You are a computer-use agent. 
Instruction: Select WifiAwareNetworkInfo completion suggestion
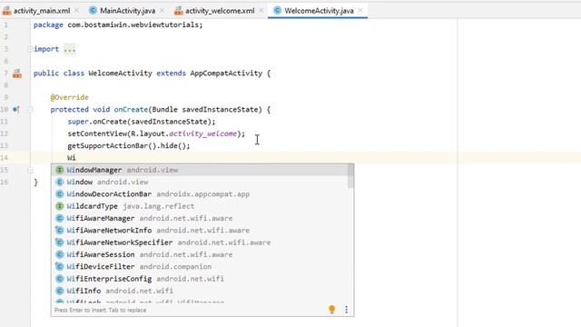pos(200,230)
